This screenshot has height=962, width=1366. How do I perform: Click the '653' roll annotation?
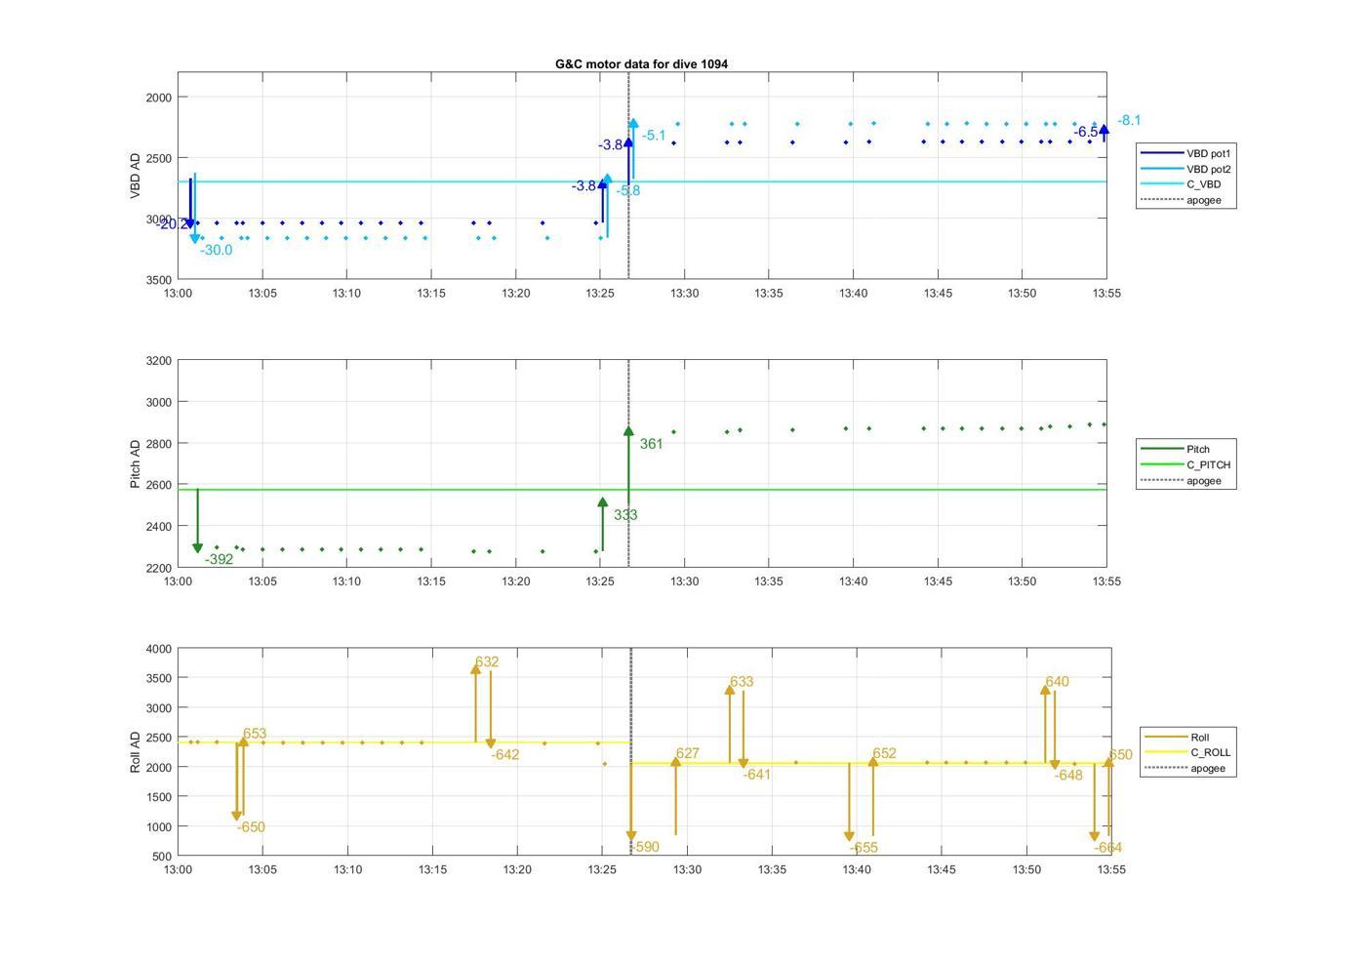click(x=255, y=734)
